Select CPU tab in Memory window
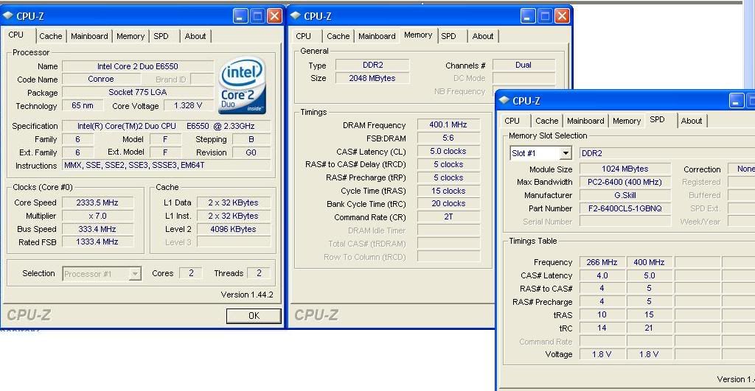The width and height of the screenshot is (755, 391). coord(303,36)
